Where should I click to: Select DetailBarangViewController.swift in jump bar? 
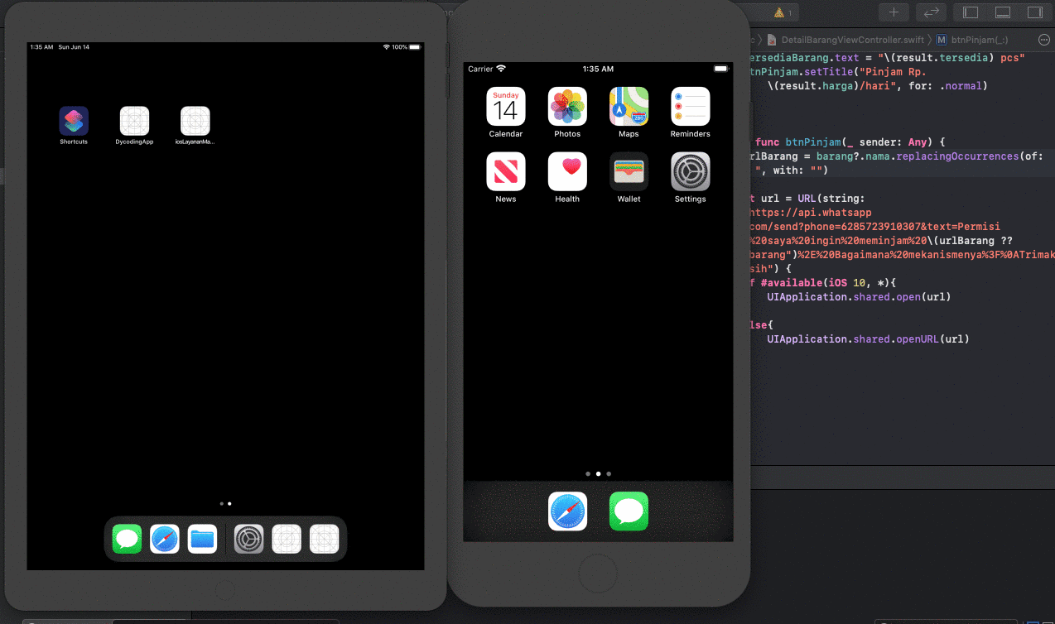coord(845,40)
